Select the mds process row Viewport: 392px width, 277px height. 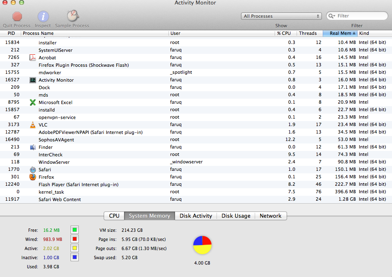(196, 95)
